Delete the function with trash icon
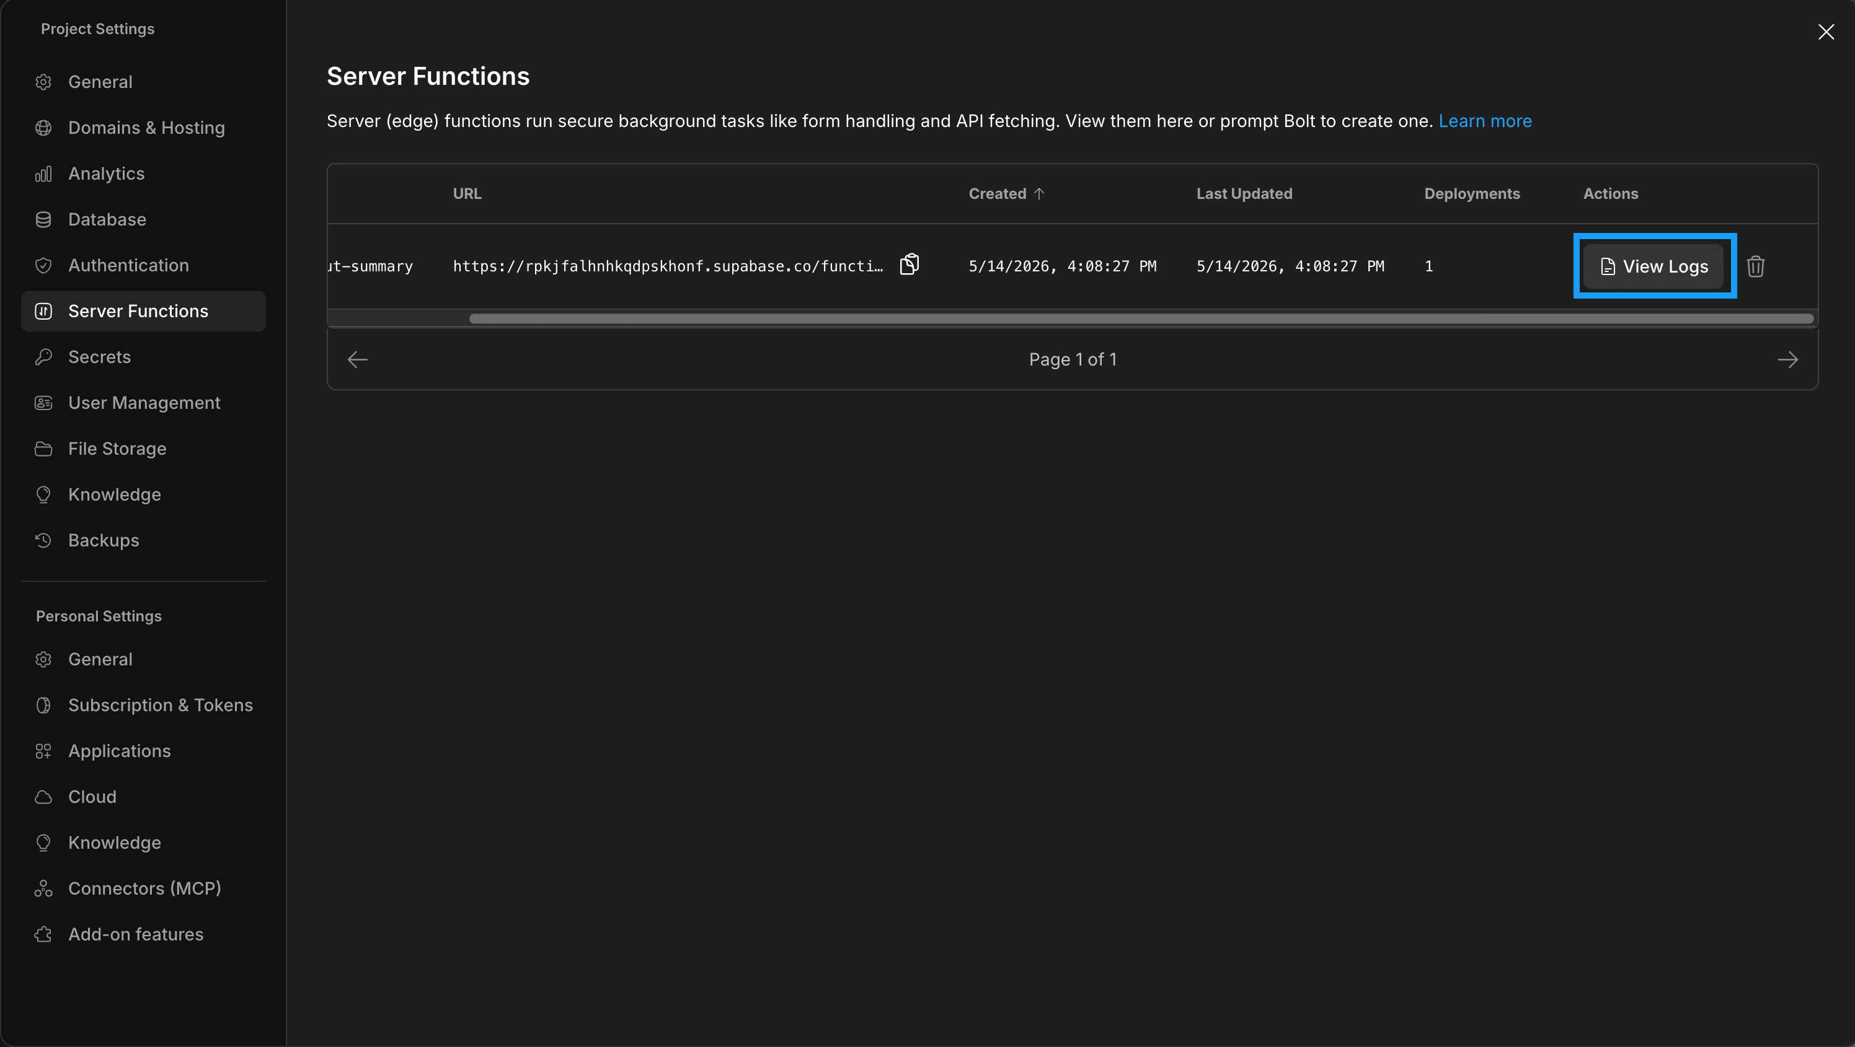The height and width of the screenshot is (1047, 1855). tap(1756, 266)
